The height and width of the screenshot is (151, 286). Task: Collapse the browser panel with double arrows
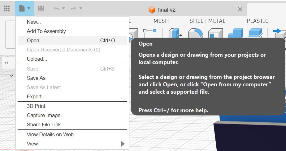(x=6, y=63)
